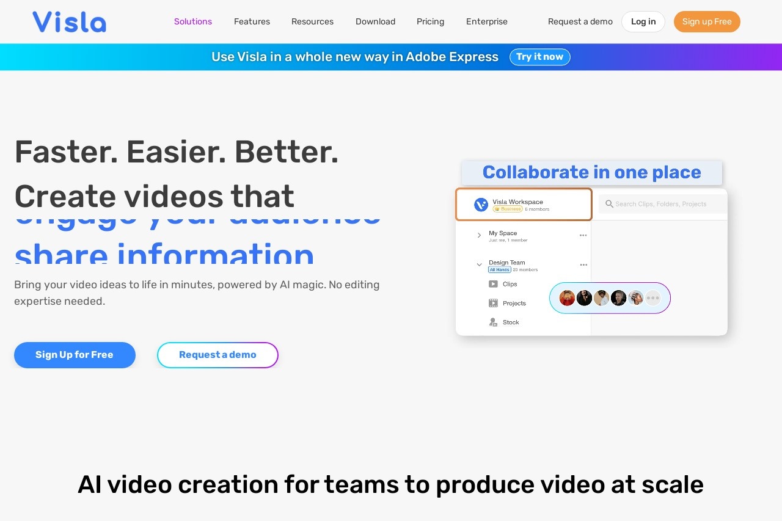782x521 pixels.
Task: Click the Visla logo in the header
Action: (69, 22)
